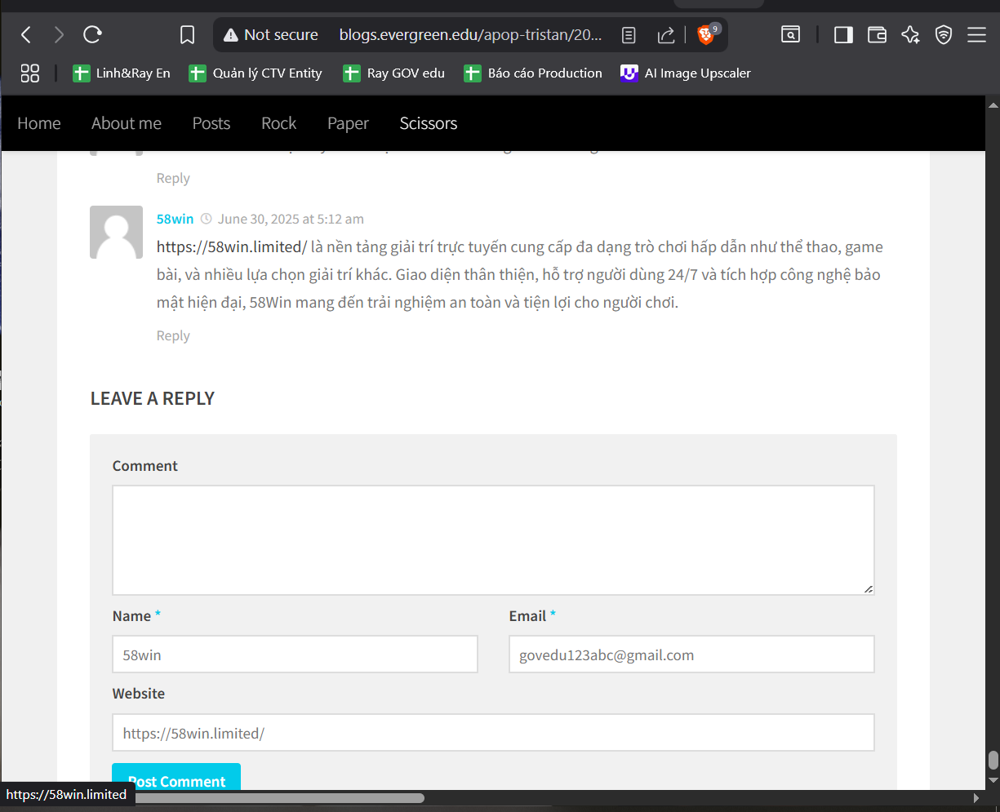Reload the page with the refresh icon
This screenshot has height=812, width=1000.
pos(92,35)
